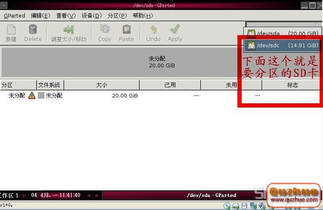Open the 编辑(E) Edit menu
Viewport: 323px width, 210px height.
(40, 15)
